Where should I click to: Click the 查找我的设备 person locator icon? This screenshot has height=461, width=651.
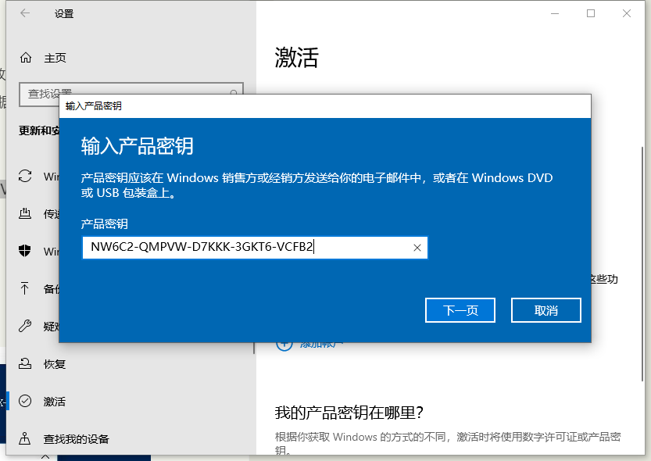point(26,438)
